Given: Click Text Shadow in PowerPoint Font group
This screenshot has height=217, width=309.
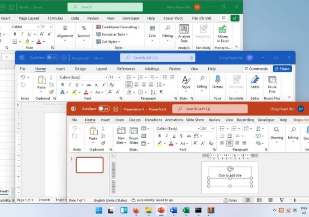Looking at the screenshot, I should point(181,136).
